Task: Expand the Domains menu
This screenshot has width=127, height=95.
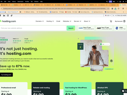Action: [x=40, y=21]
